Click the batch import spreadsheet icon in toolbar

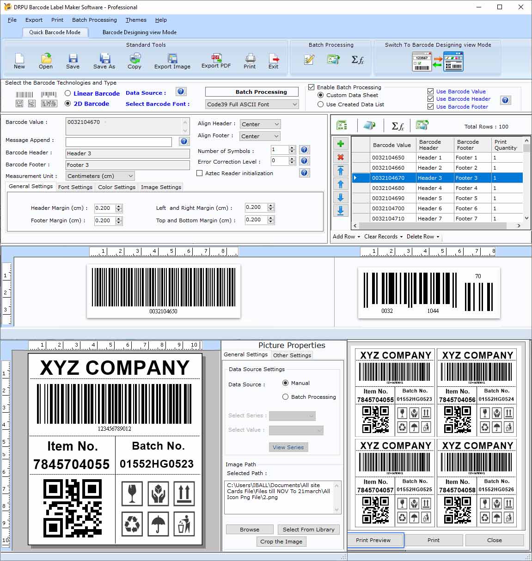pos(333,59)
